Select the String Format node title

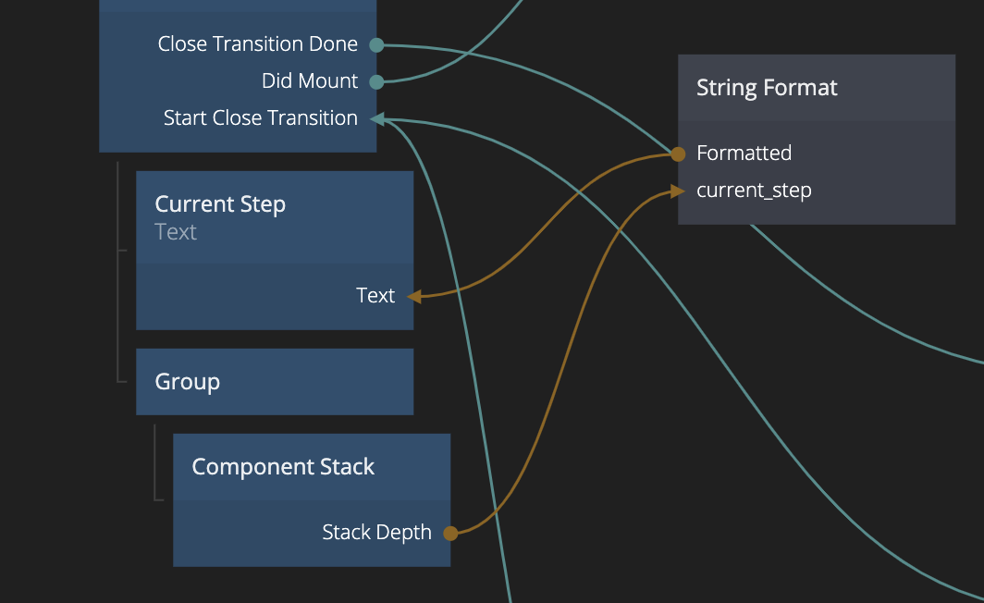(767, 88)
